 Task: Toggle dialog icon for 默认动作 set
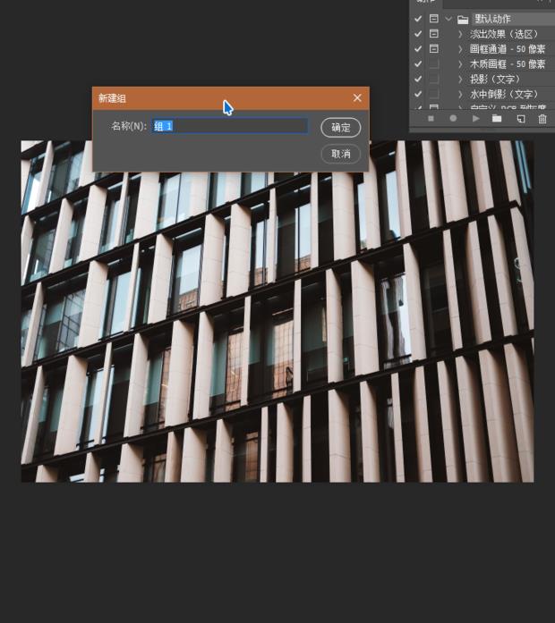pos(433,19)
